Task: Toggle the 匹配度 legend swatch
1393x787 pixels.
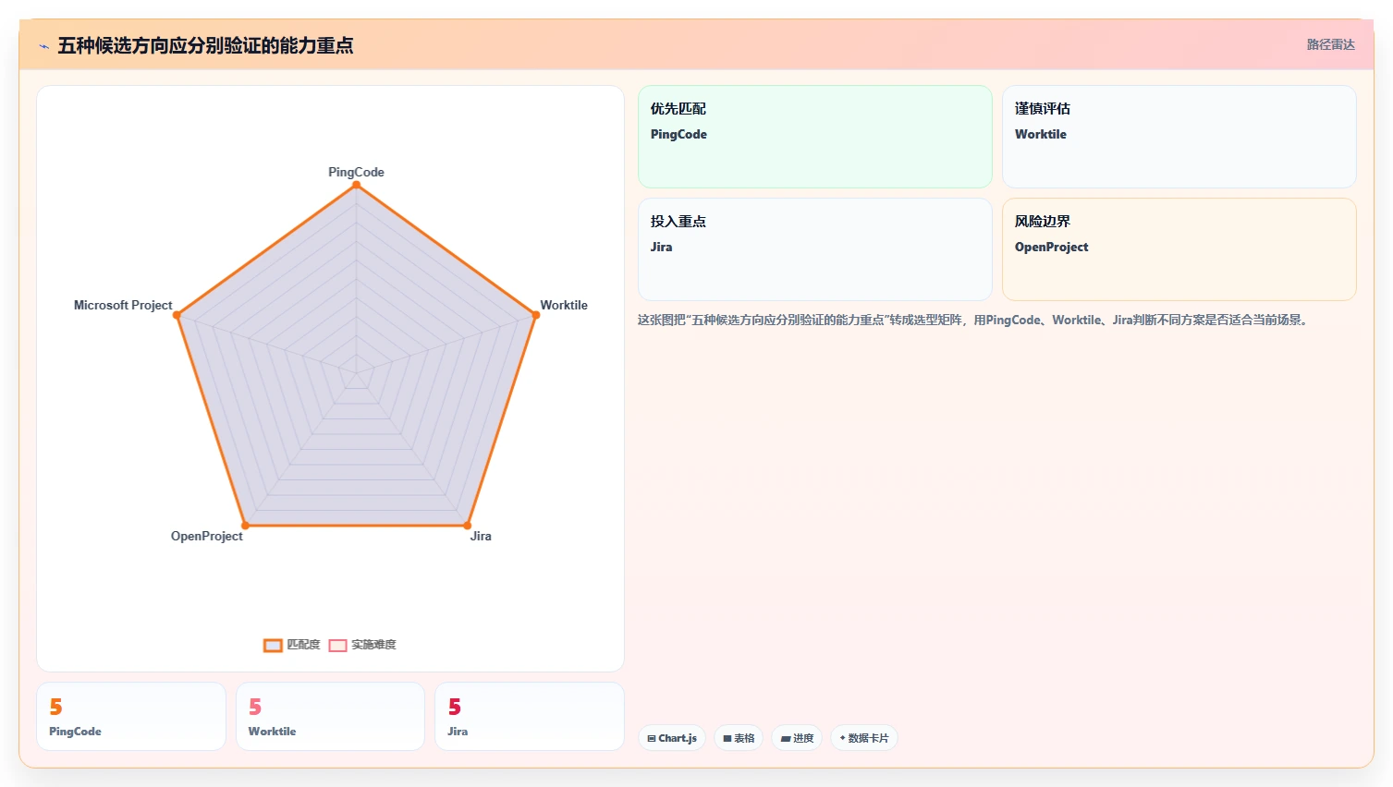Action: 273,645
